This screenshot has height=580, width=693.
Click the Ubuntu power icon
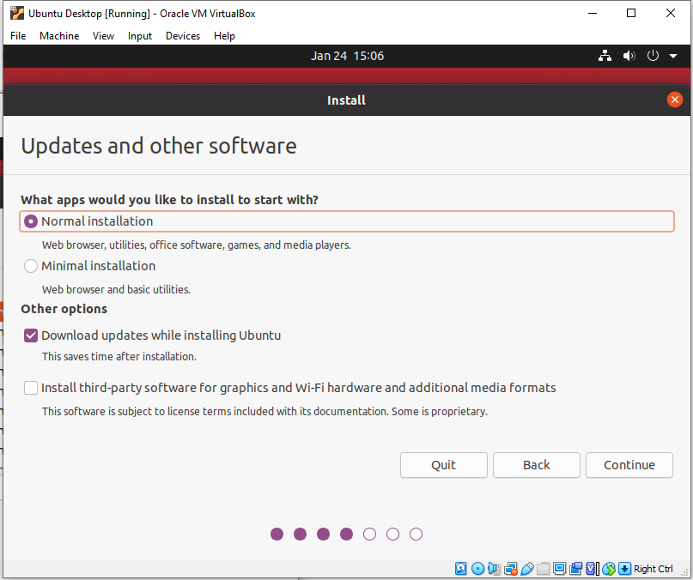653,56
